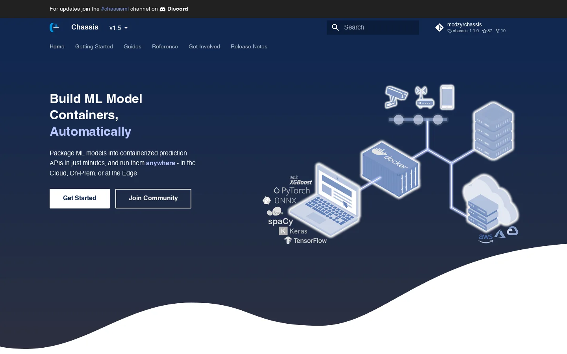Click the aws logo
Viewport: 567px width, 354px height.
tap(485, 238)
